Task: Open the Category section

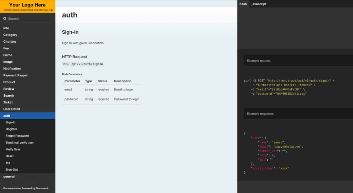Action: [x=28, y=35]
